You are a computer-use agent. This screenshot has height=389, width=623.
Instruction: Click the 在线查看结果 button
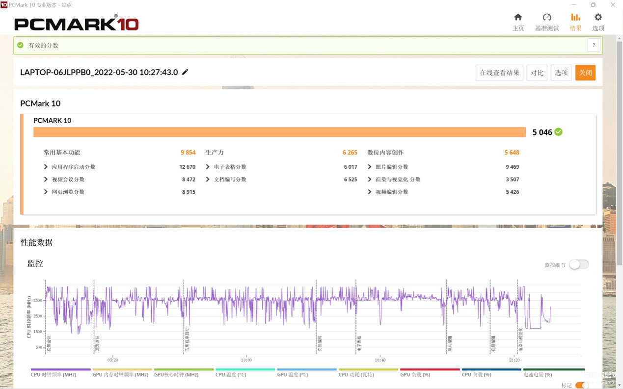coord(499,73)
